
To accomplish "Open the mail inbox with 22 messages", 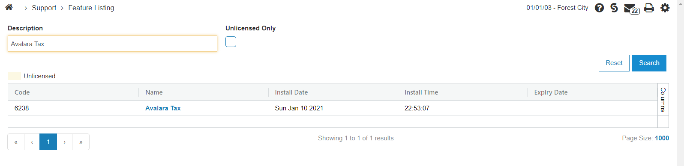I will pos(631,8).
